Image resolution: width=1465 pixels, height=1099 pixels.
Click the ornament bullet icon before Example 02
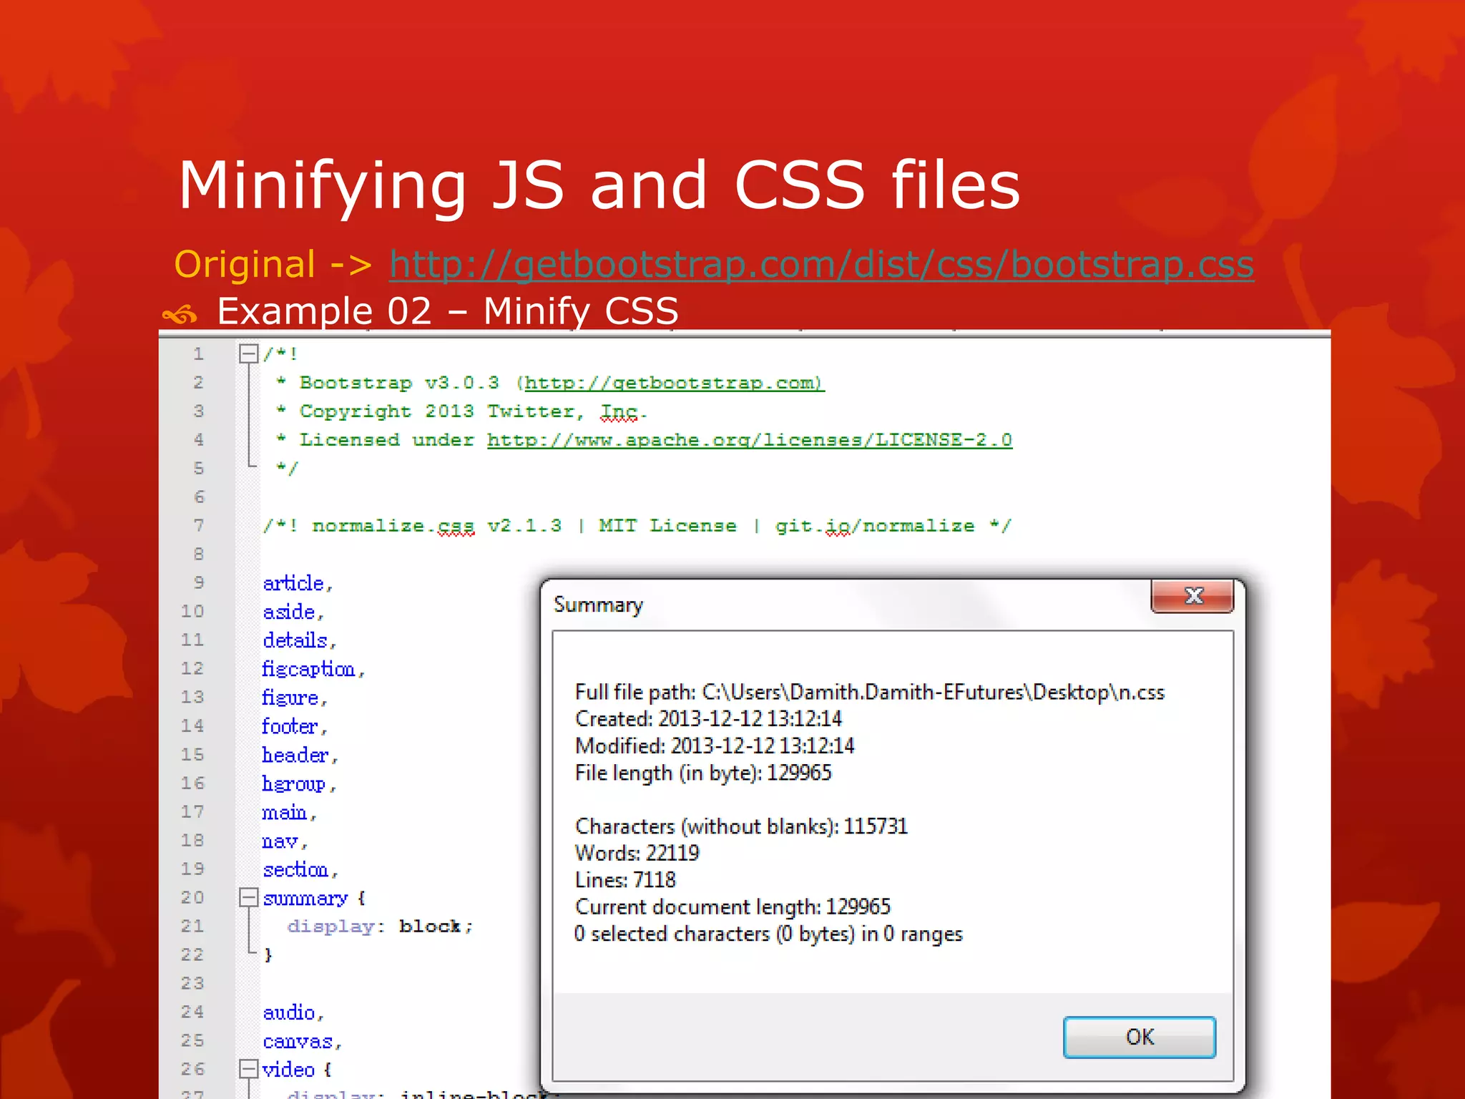click(x=180, y=313)
